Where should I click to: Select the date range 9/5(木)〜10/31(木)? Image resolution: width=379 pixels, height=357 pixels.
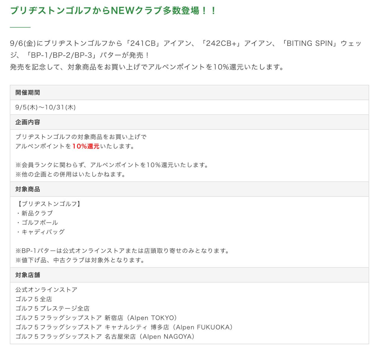click(x=46, y=107)
